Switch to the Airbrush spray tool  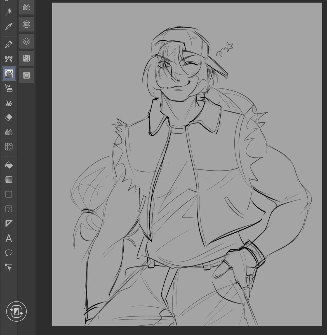[x=9, y=88]
